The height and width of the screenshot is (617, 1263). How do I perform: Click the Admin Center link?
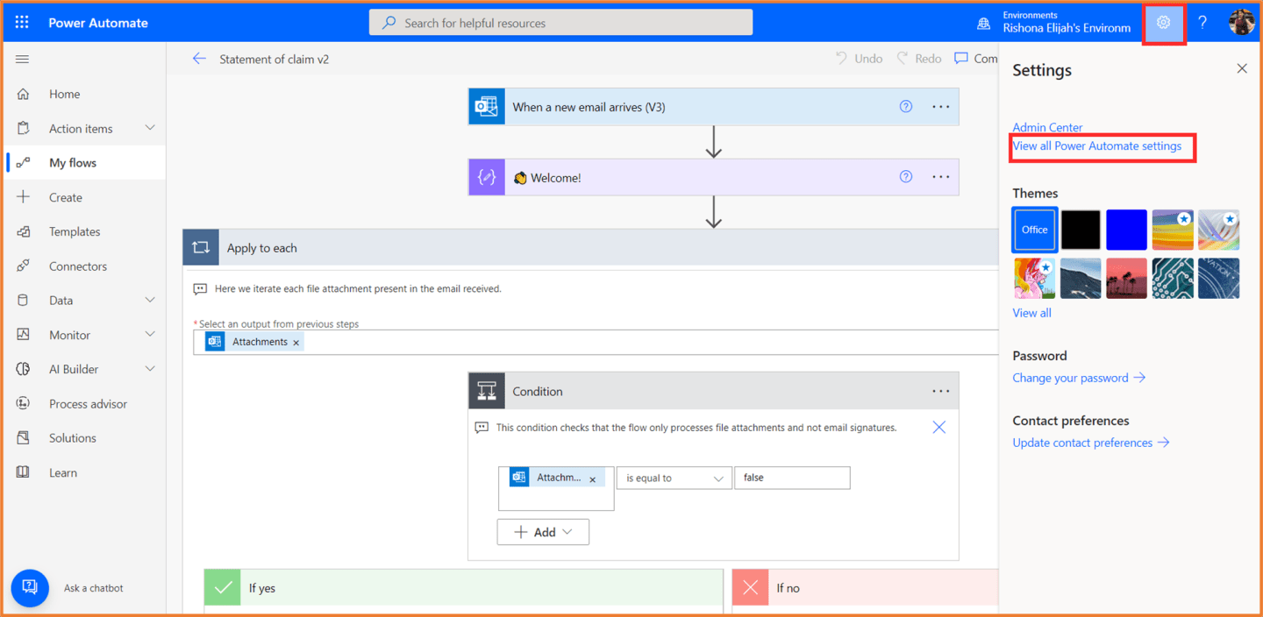click(1047, 126)
